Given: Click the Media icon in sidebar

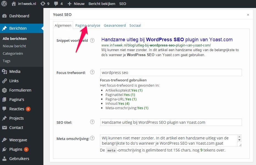Looking at the screenshot, I should 4,71.
